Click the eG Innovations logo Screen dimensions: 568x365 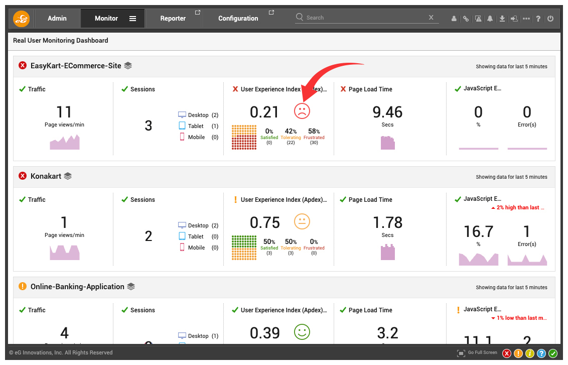[22, 19]
